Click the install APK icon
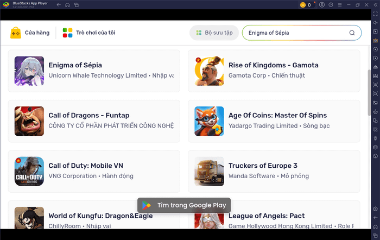This screenshot has width=380, height=240. pos(376,76)
